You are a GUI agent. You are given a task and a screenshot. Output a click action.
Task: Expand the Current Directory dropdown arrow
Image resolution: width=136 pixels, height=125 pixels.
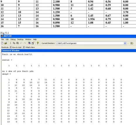(x=125, y=43)
